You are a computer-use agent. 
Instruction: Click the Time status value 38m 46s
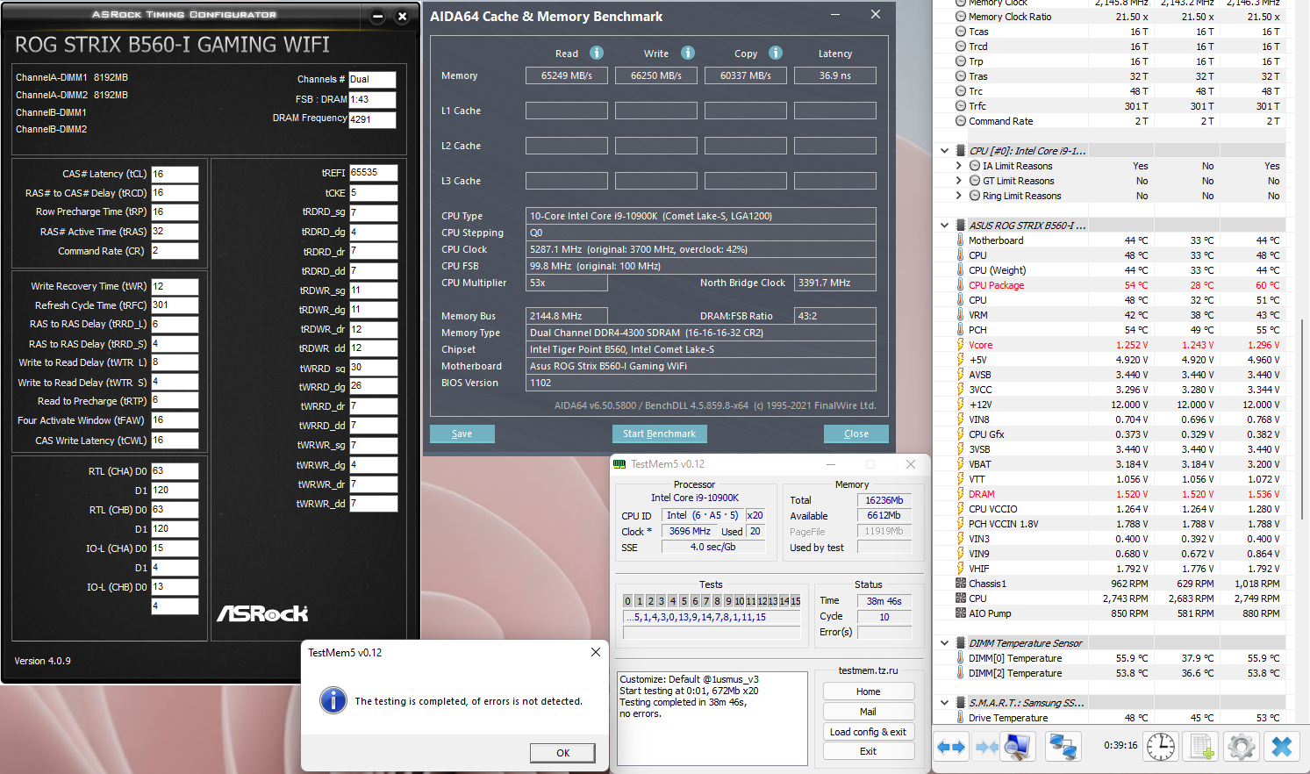(x=884, y=601)
